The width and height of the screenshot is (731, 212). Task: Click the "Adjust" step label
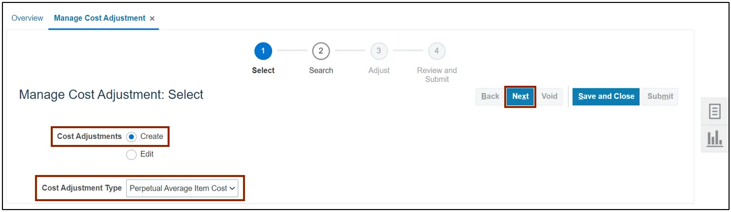[379, 71]
